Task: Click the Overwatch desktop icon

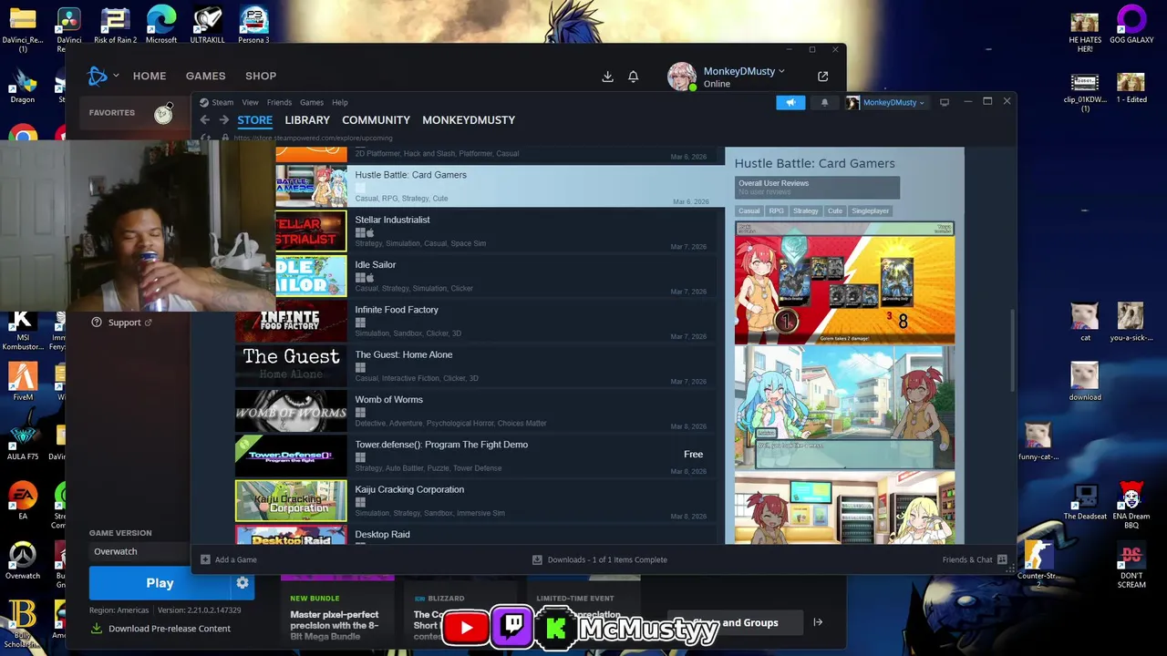Action: (23, 561)
